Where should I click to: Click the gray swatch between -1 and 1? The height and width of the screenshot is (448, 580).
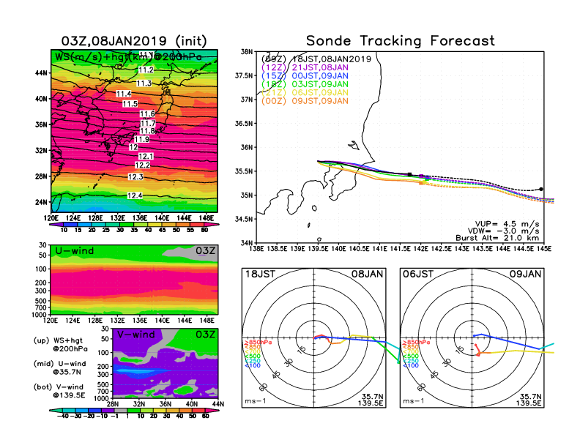tap(120, 410)
